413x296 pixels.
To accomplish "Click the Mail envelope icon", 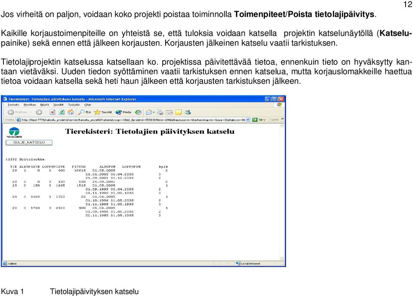I will click(x=149, y=112).
